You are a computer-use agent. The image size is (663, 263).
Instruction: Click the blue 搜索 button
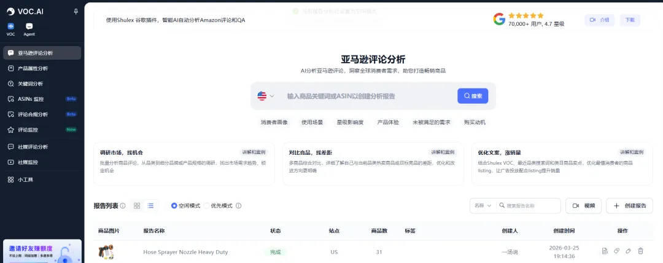473,96
